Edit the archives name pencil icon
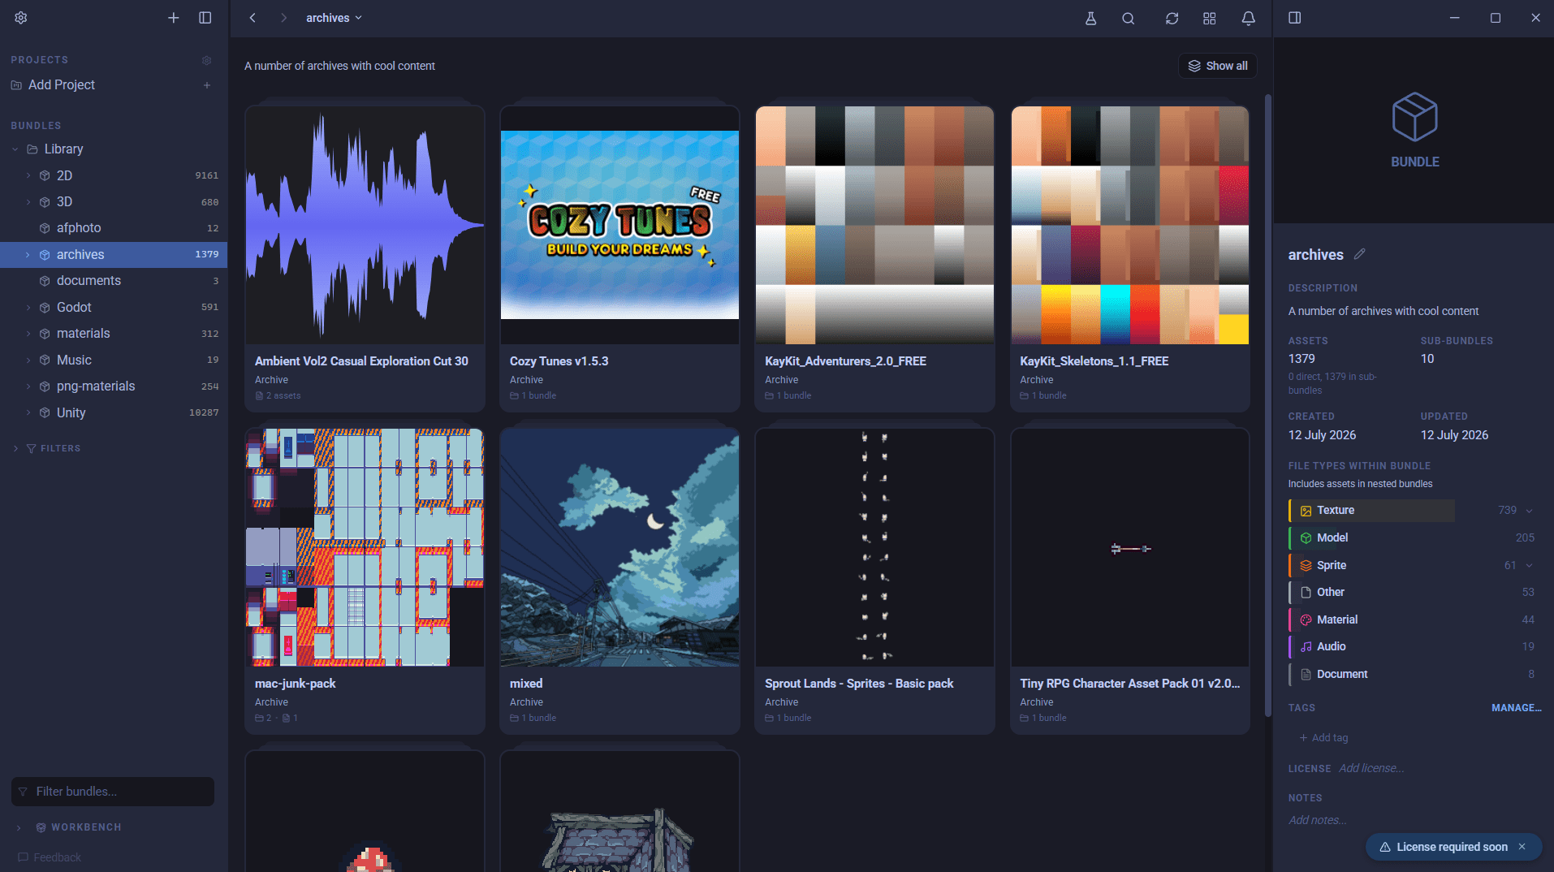 [1360, 254]
